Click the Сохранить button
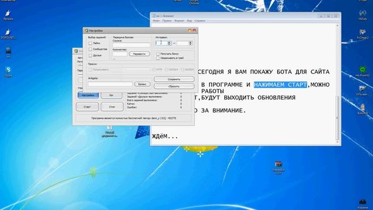373x210 pixels. pos(174,79)
